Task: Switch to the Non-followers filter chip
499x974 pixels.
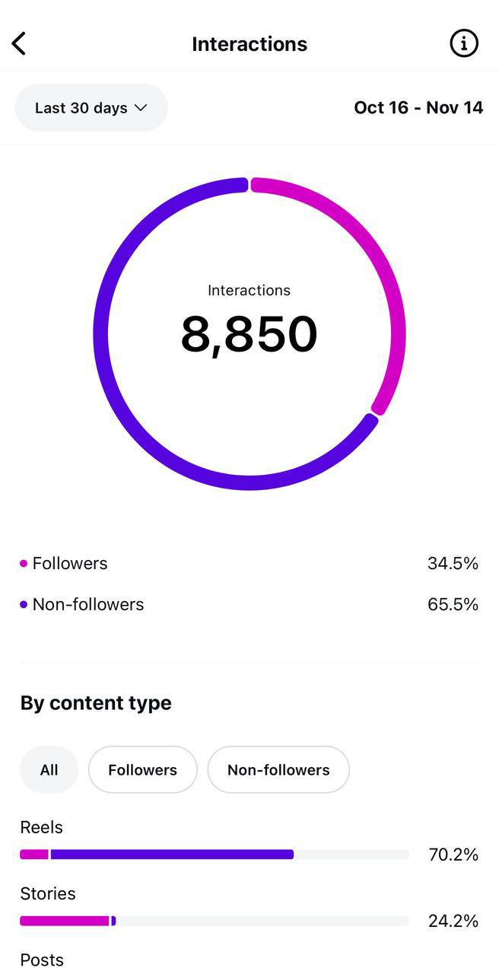Action: click(x=278, y=770)
